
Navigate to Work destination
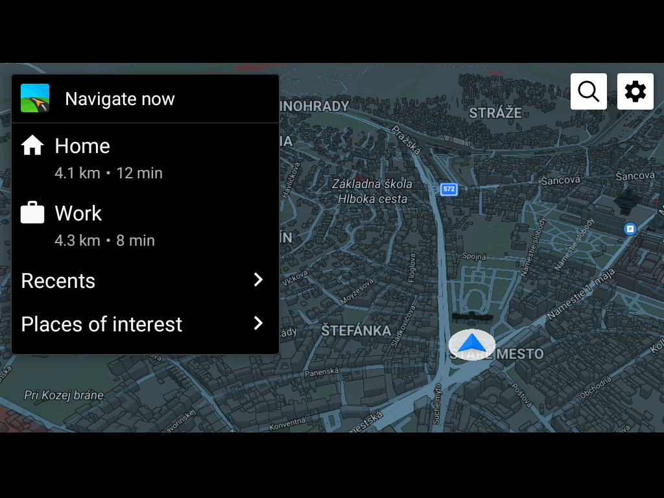coord(145,225)
